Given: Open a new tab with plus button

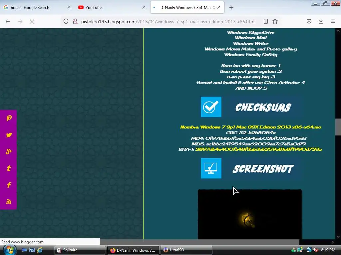Looking at the screenshot, I should (231, 8).
